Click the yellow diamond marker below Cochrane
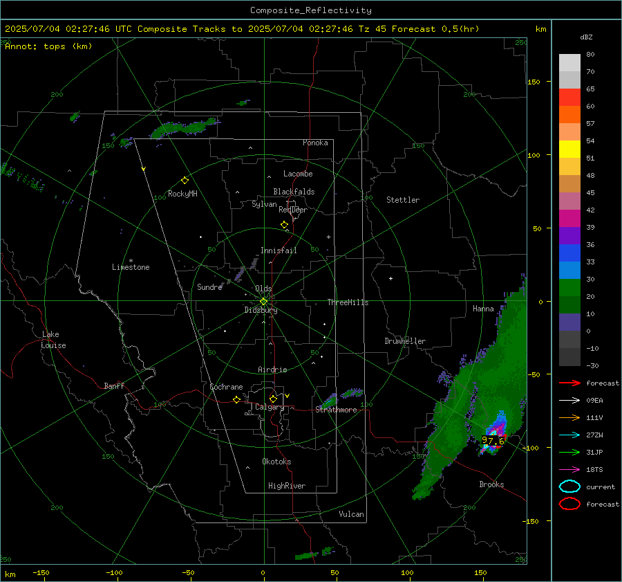Image resolution: width=622 pixels, height=582 pixels. click(236, 400)
